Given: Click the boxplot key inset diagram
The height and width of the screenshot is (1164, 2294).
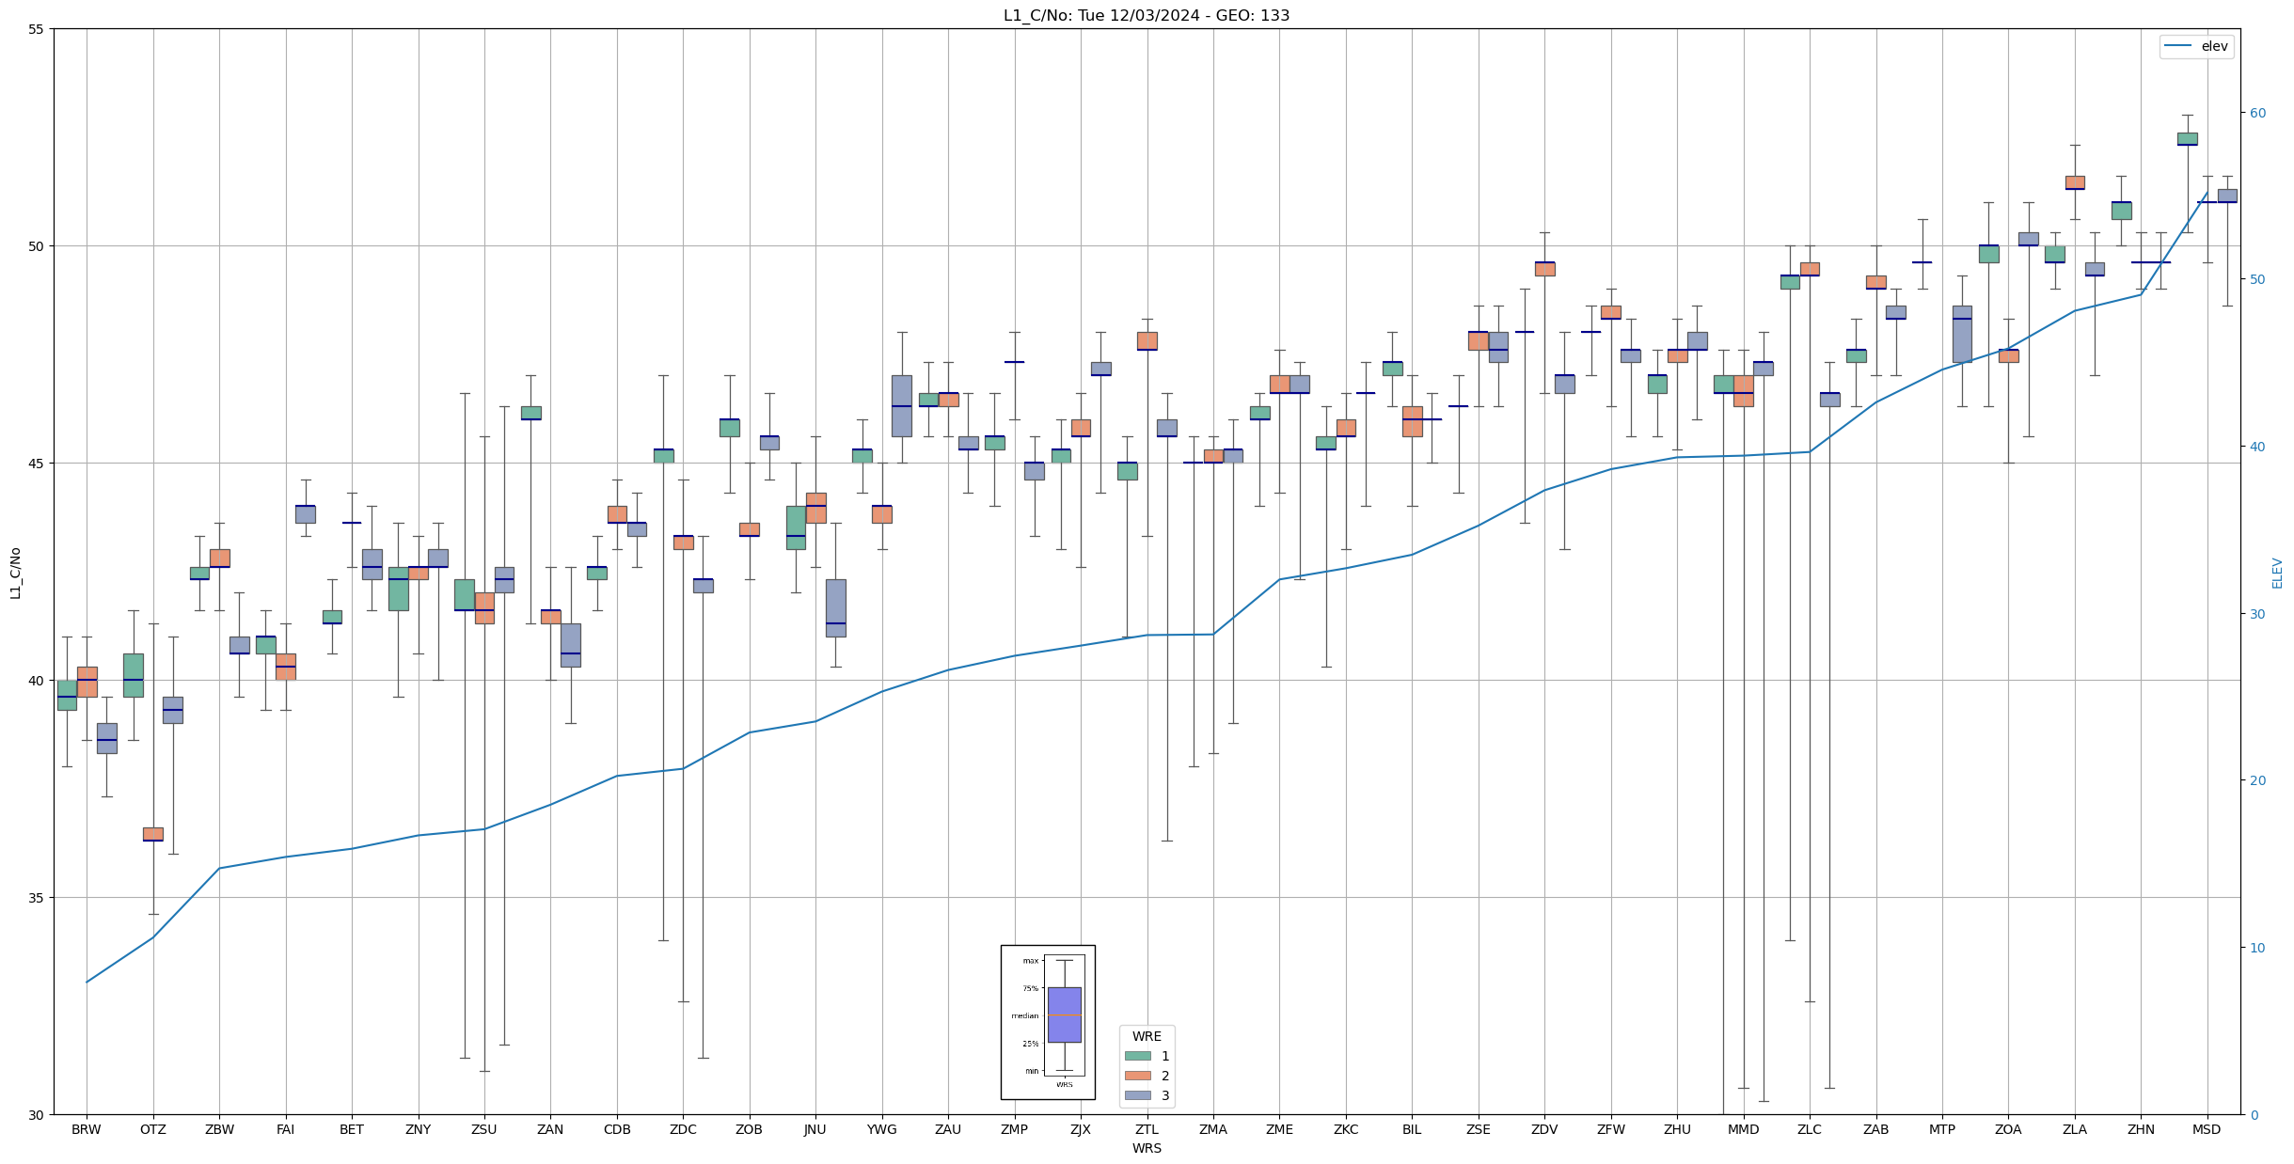Looking at the screenshot, I should pyautogui.click(x=1047, y=1021).
